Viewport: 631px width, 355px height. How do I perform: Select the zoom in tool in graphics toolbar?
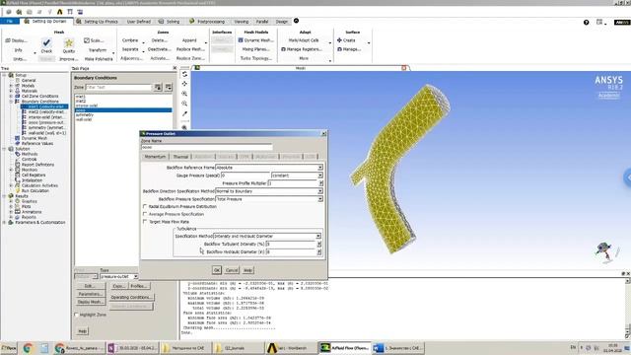point(184,94)
